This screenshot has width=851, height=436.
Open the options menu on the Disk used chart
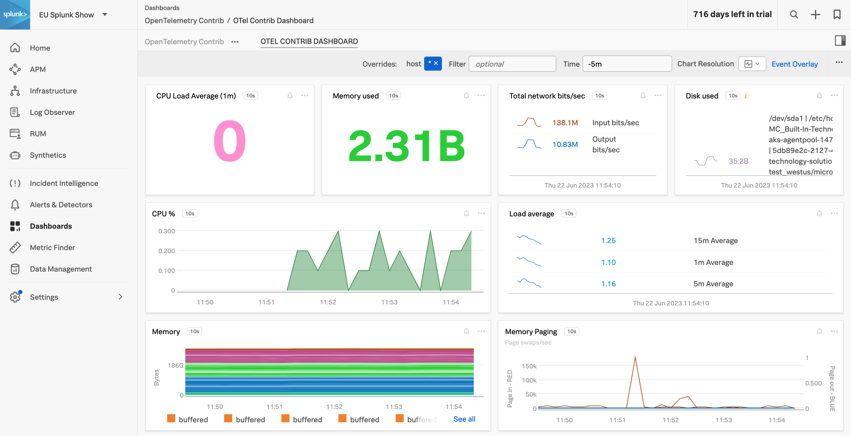click(x=834, y=95)
